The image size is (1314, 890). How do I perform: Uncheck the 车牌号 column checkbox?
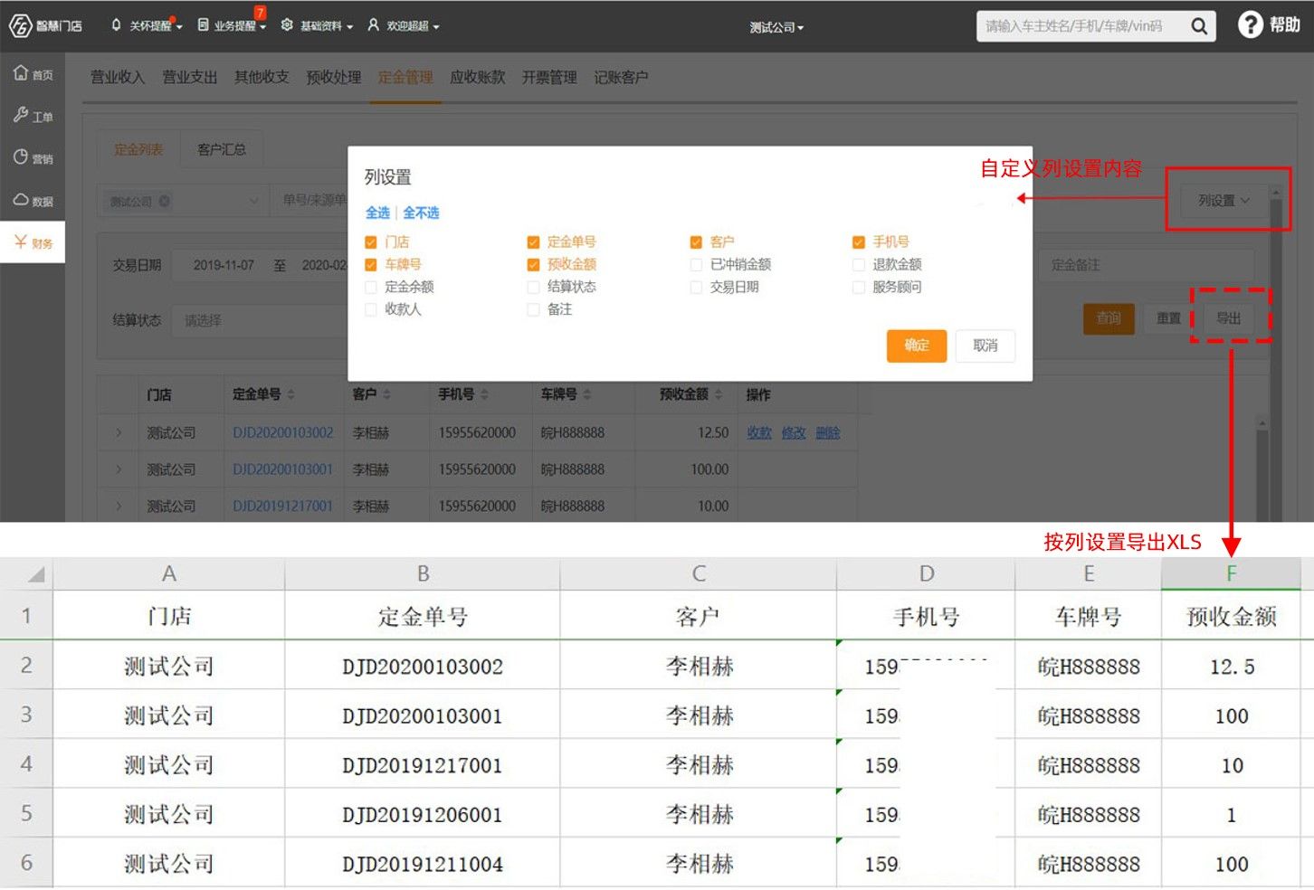(x=370, y=265)
